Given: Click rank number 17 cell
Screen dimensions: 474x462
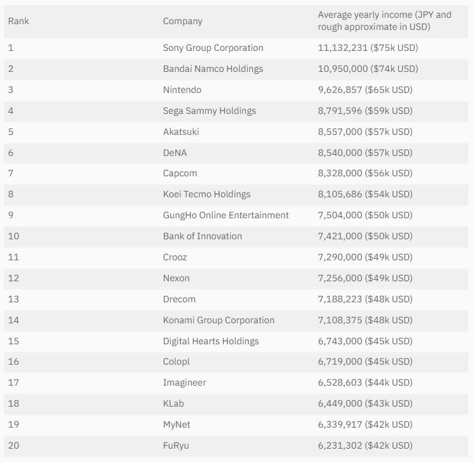Looking at the screenshot, I should (x=13, y=382).
